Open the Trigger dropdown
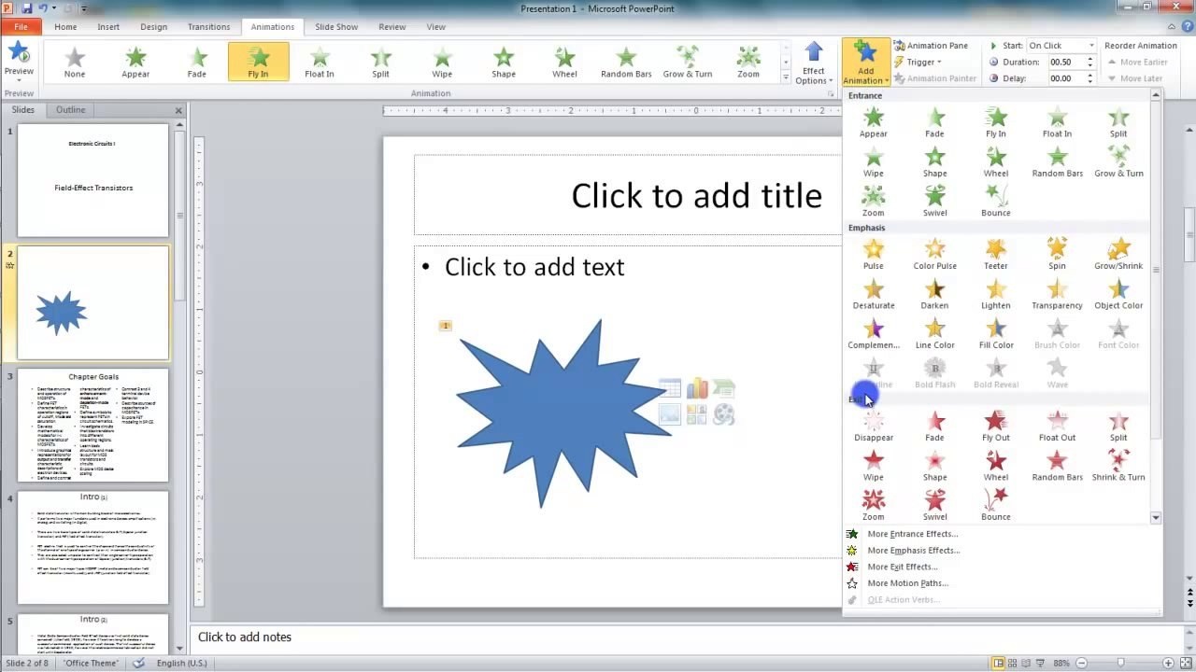Screen dimensions: 1196x672 [918, 63]
